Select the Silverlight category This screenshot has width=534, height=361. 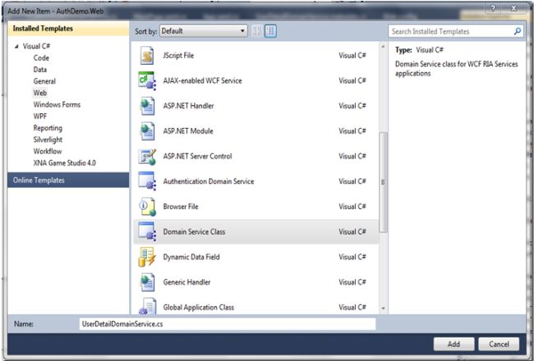48,139
